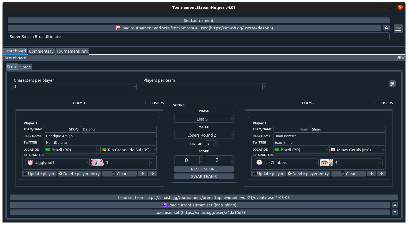Close the Scoreboard dock panel
The height and width of the screenshot is (225, 408).
tap(403, 58)
